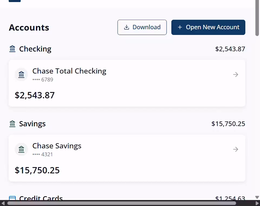Click the card icon beside Credit Cards heading
Image resolution: width=260 pixels, height=206 pixels.
click(x=12, y=198)
